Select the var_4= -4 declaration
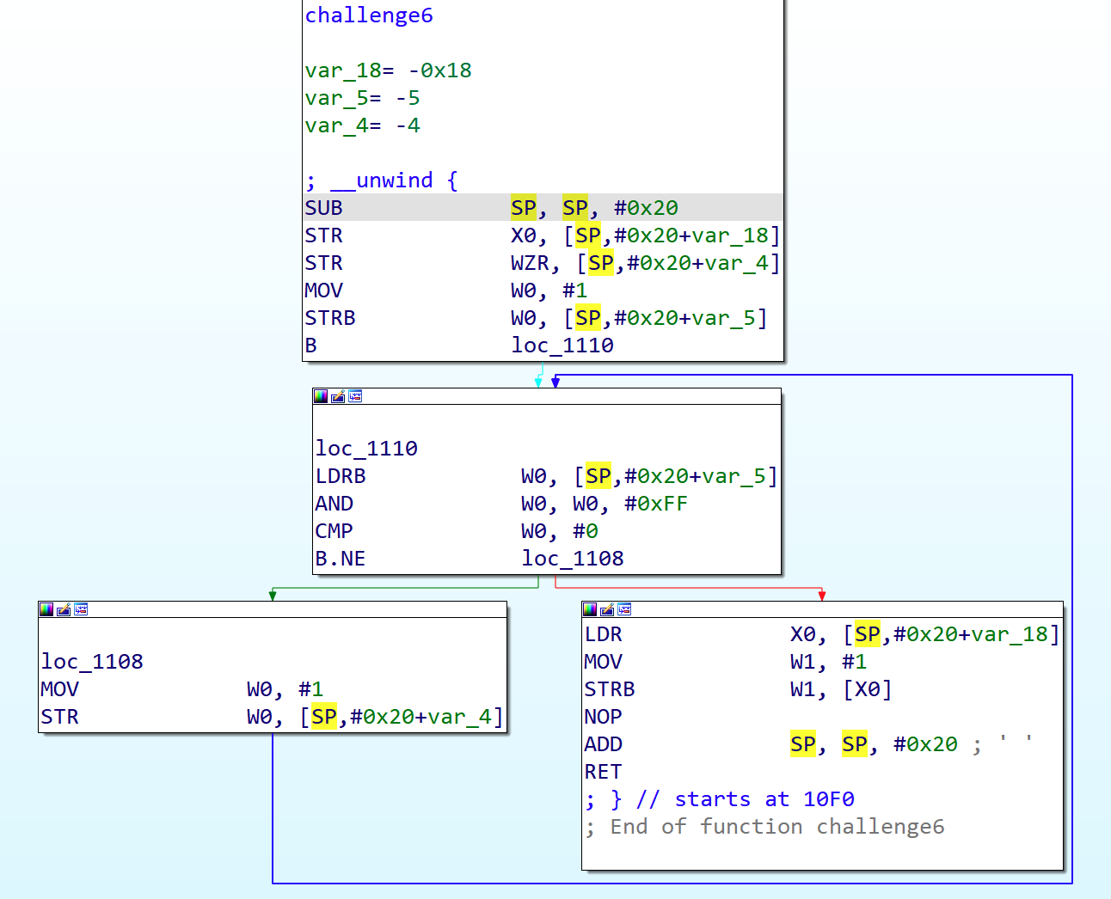1111x899 pixels. (x=362, y=125)
